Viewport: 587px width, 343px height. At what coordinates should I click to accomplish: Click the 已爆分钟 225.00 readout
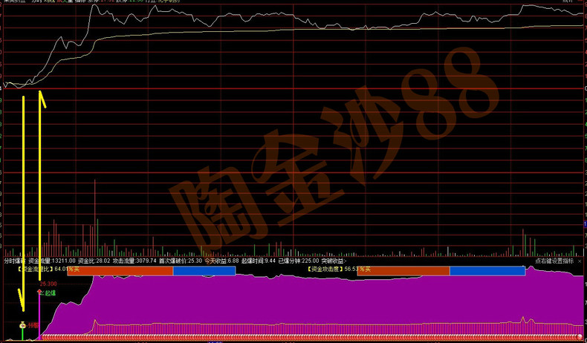[x=299, y=261]
